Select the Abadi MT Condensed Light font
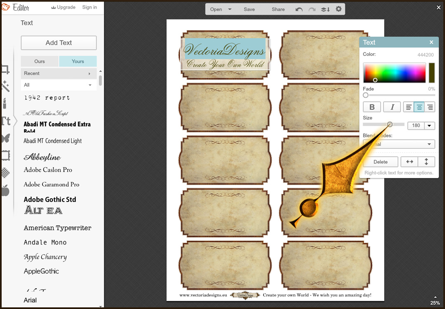445x309 pixels. click(x=53, y=141)
